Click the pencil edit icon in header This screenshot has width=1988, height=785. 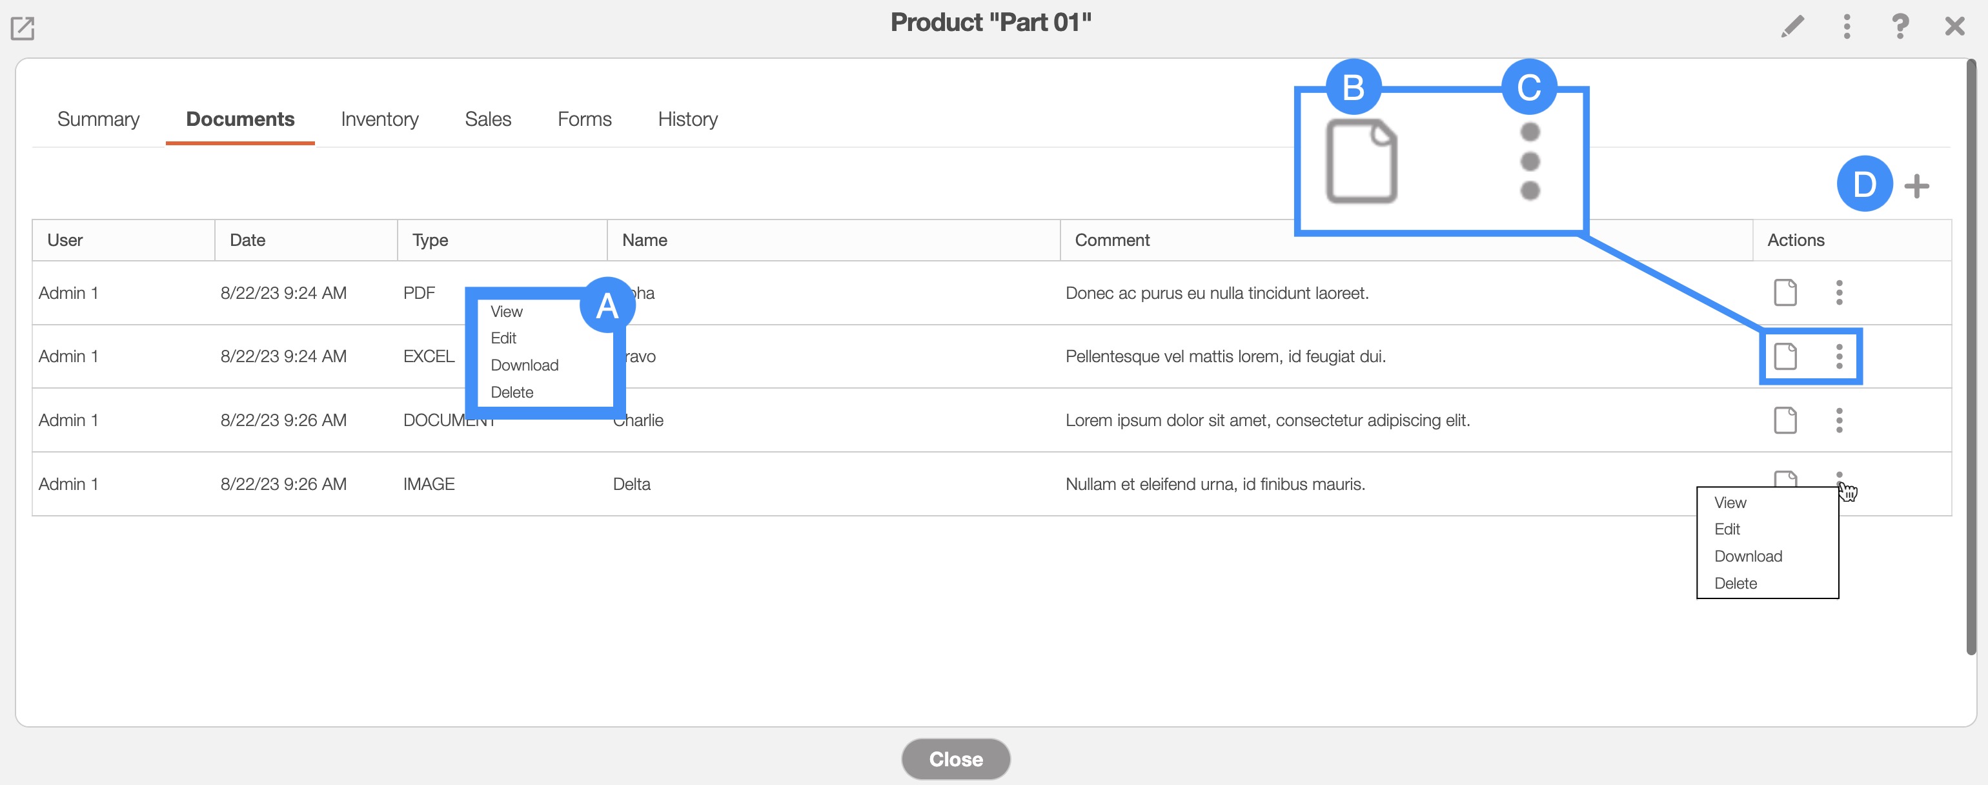(1792, 27)
